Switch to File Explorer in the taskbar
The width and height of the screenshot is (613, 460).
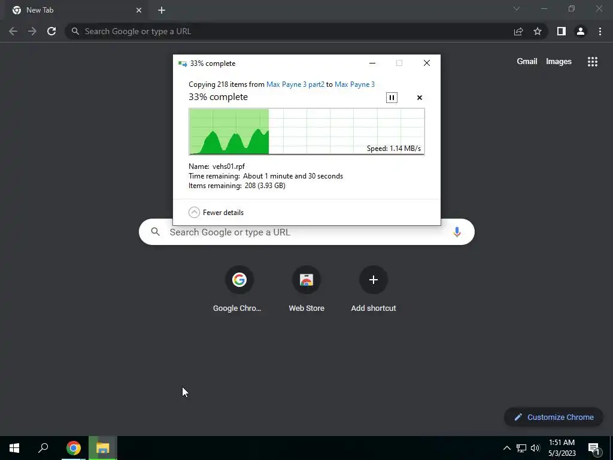point(102,448)
